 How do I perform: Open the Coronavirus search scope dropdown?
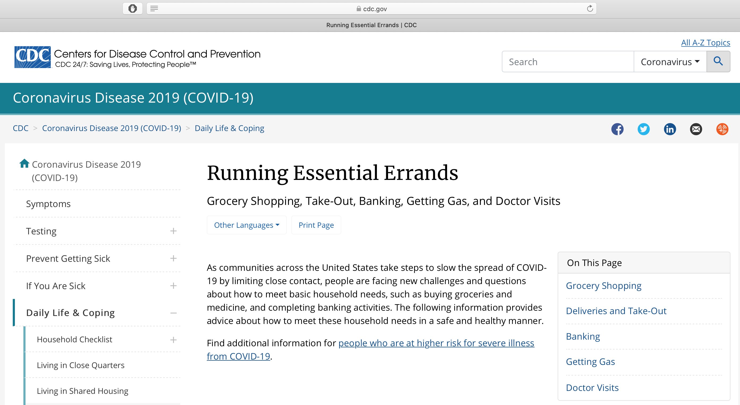pos(670,62)
